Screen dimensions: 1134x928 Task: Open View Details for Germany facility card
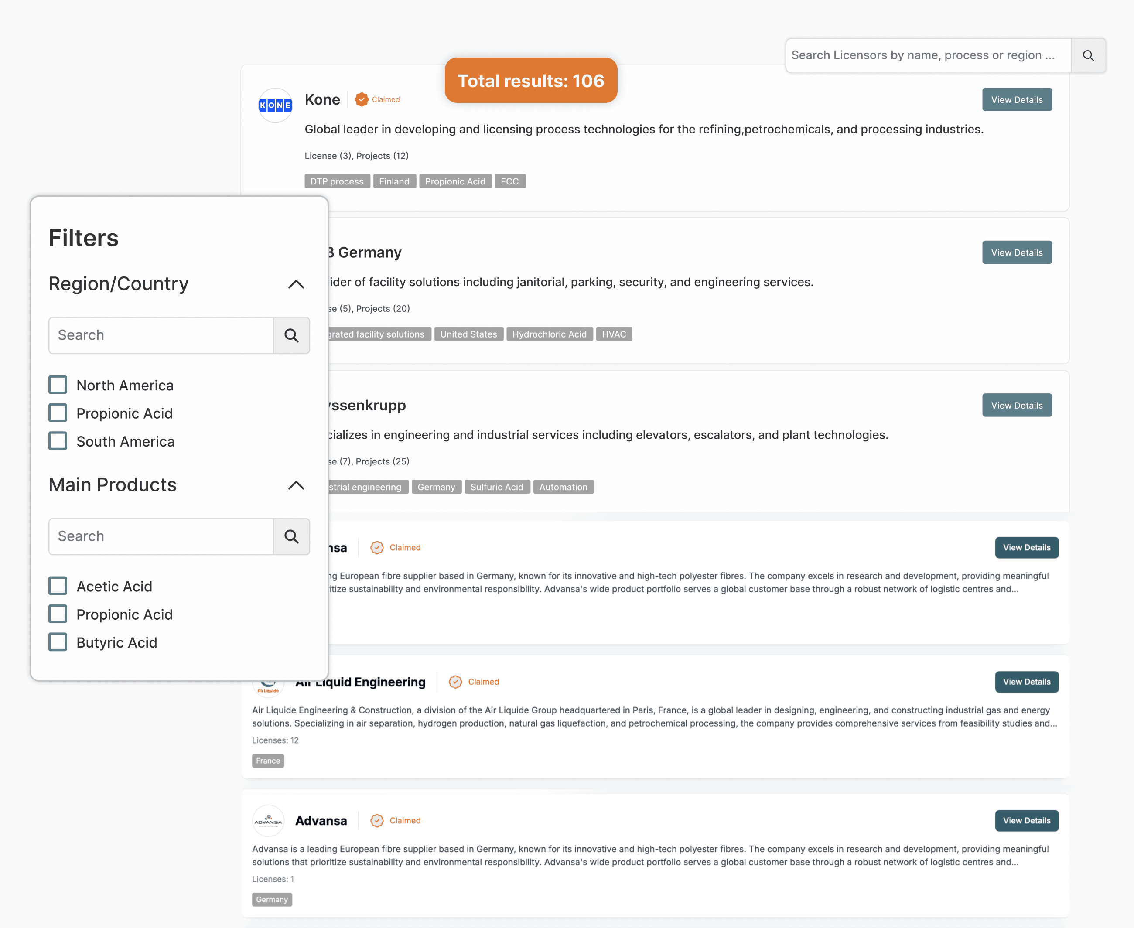click(1017, 252)
